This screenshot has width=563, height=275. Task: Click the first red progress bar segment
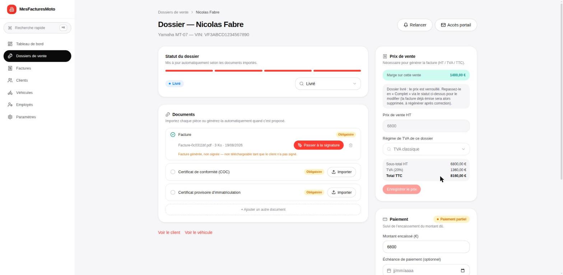point(189,71)
